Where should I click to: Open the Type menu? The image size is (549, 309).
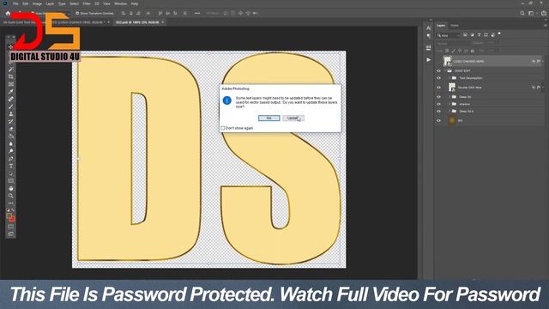coord(62,3)
